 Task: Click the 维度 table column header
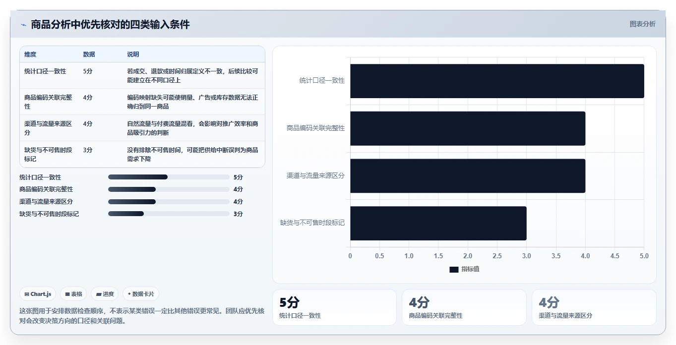[30, 55]
